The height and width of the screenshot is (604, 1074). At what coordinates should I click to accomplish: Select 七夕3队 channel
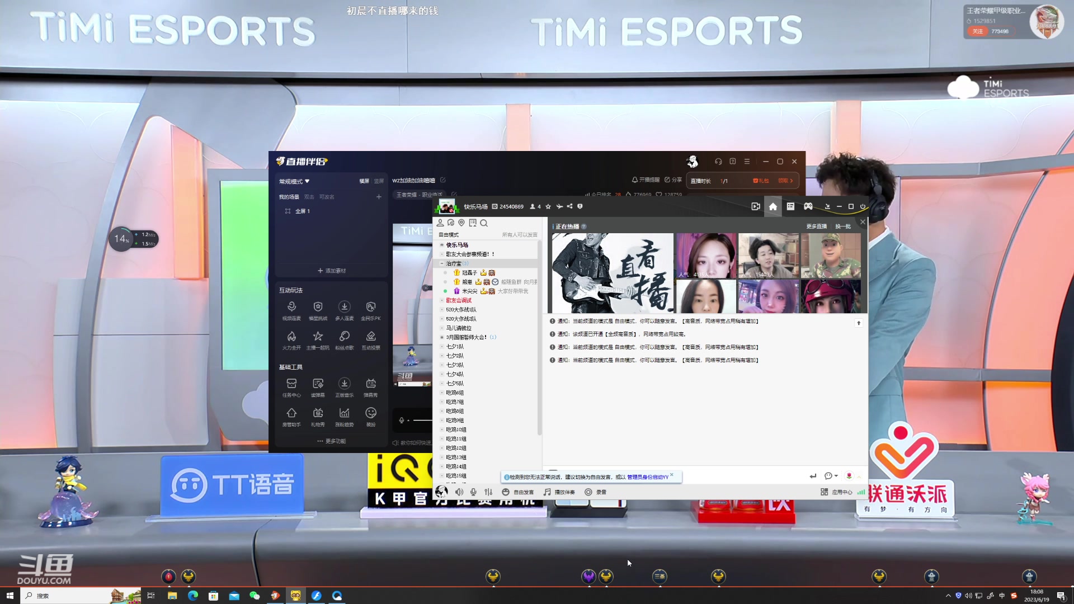[455, 365]
